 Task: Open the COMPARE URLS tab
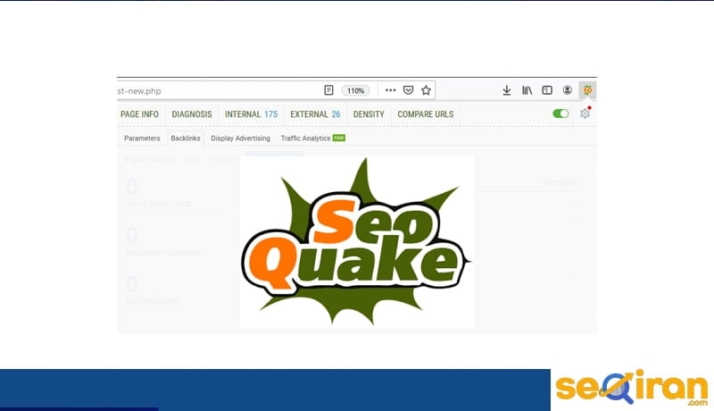426,114
